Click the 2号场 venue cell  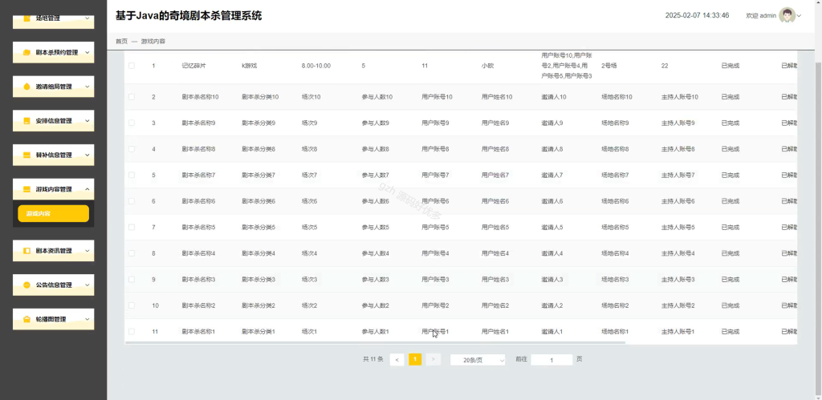point(609,66)
